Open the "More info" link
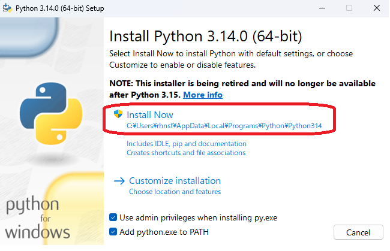The image size is (390, 251). pyautogui.click(x=203, y=95)
